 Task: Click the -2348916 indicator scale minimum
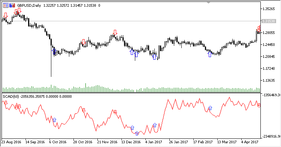(271, 137)
